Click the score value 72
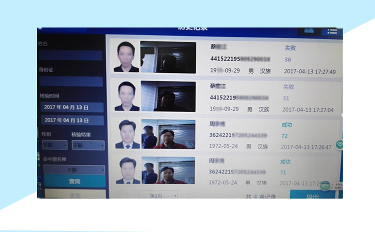Image resolution: width=375 pixels, height=232 pixels. point(284,136)
